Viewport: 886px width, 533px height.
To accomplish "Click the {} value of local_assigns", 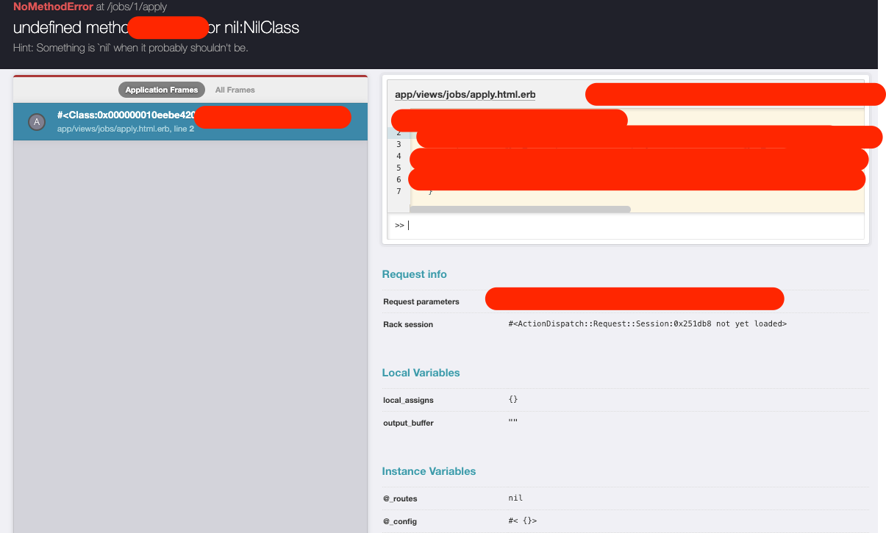I will (513, 399).
